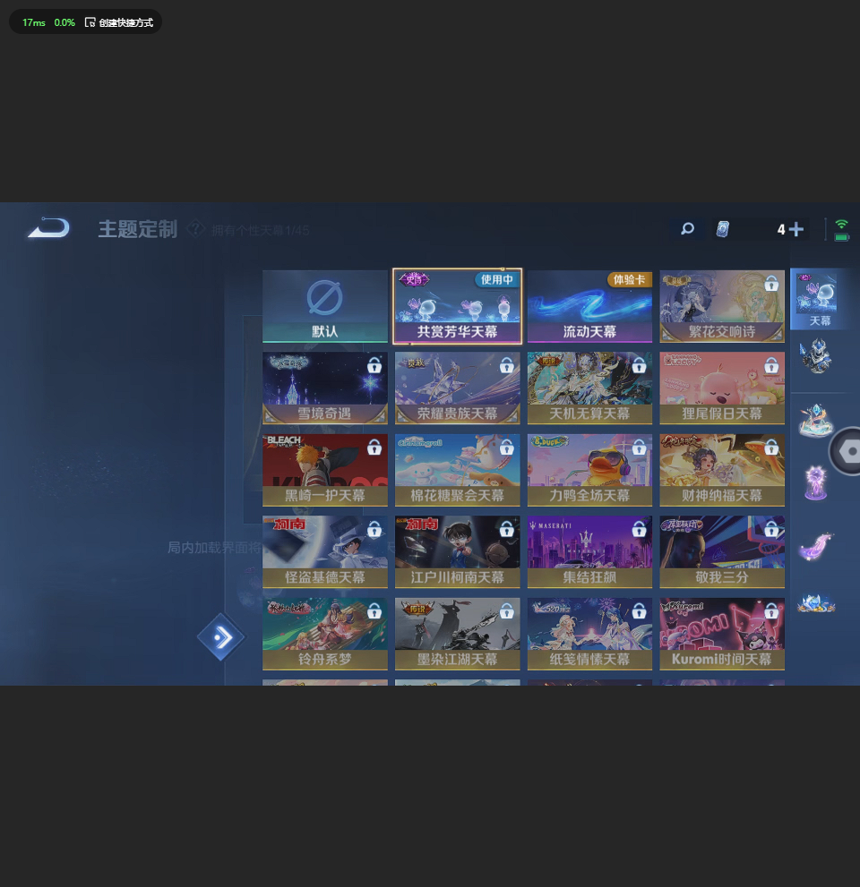Image resolution: width=860 pixels, height=887 pixels.
Task: Click the help question mark beside 主题定制
Action: tap(195, 229)
